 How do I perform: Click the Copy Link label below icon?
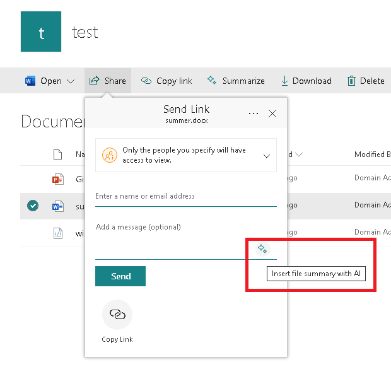[x=117, y=339]
